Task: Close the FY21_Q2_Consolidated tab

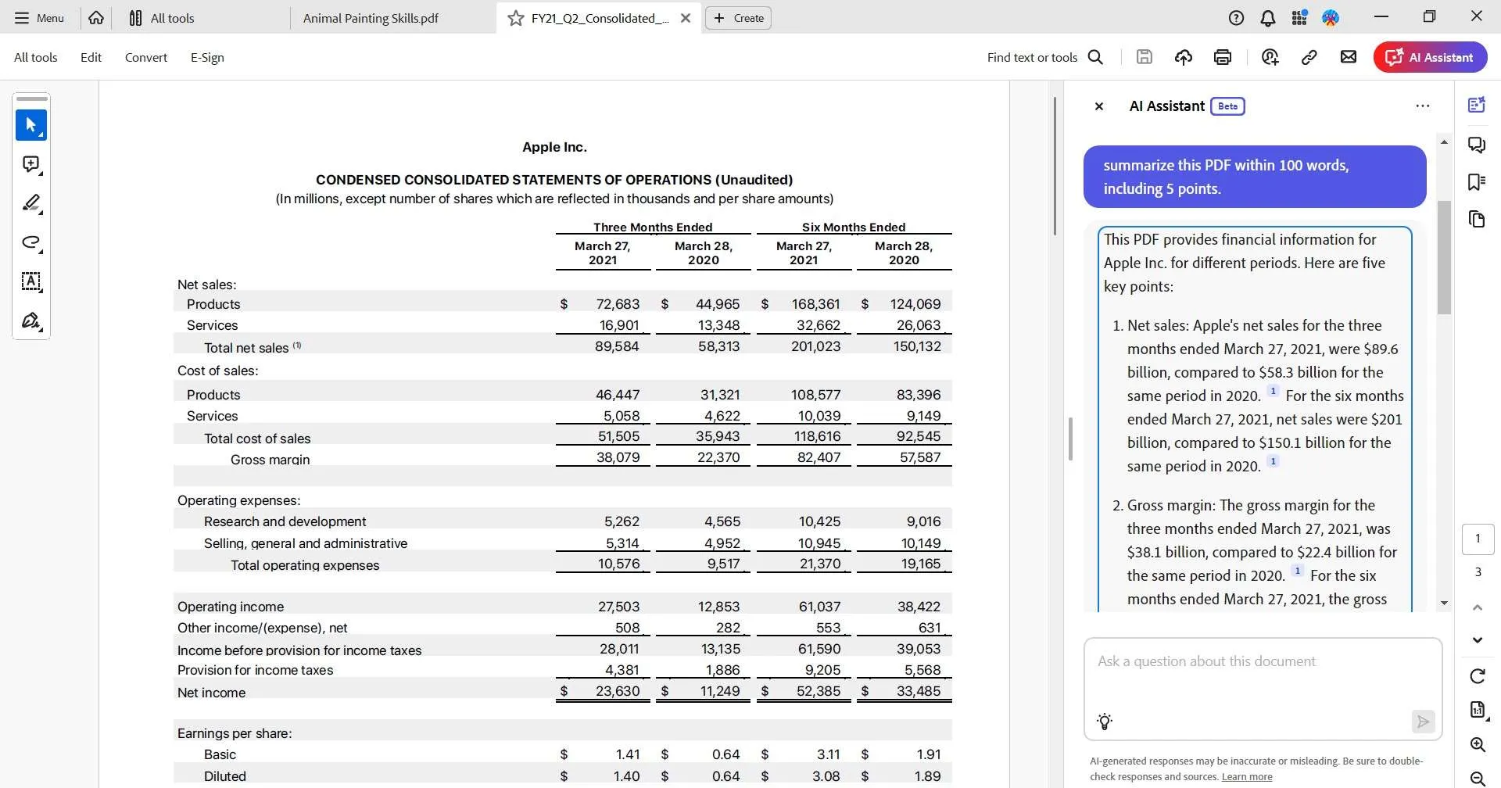Action: pyautogui.click(x=686, y=18)
